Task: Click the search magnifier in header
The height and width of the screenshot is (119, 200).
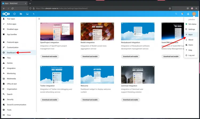Action: point(176,14)
